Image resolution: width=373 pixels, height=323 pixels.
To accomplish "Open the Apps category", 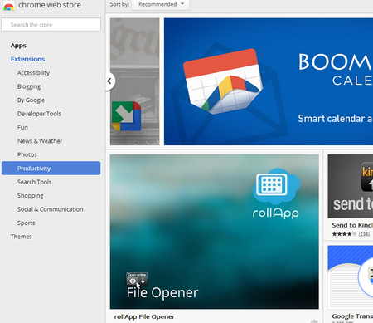I will coord(18,46).
